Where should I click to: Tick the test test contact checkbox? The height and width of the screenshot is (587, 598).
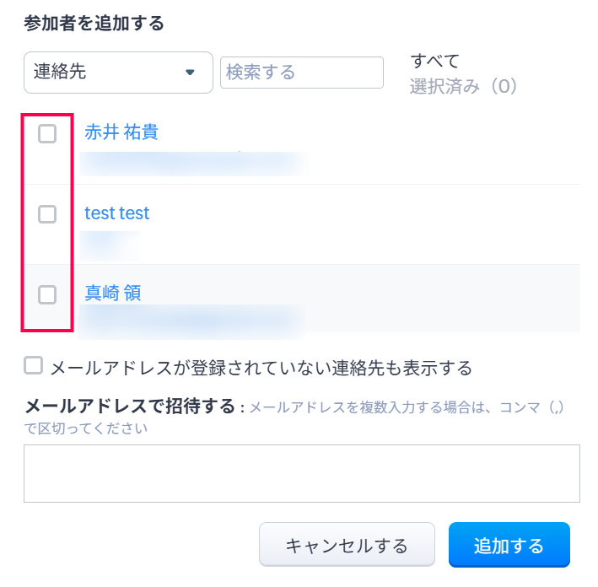47,214
